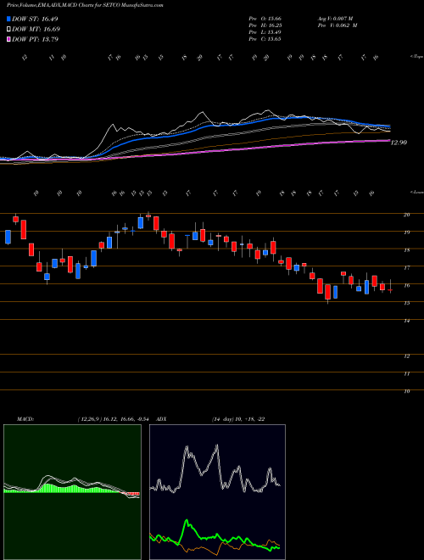Click the 'Pre C: 15.65' close value
424x560 pixels.
[265, 39]
